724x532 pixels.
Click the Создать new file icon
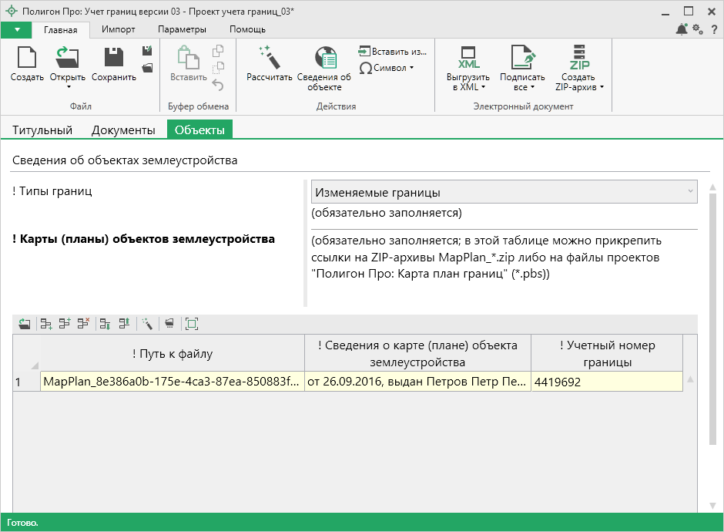coord(27,59)
